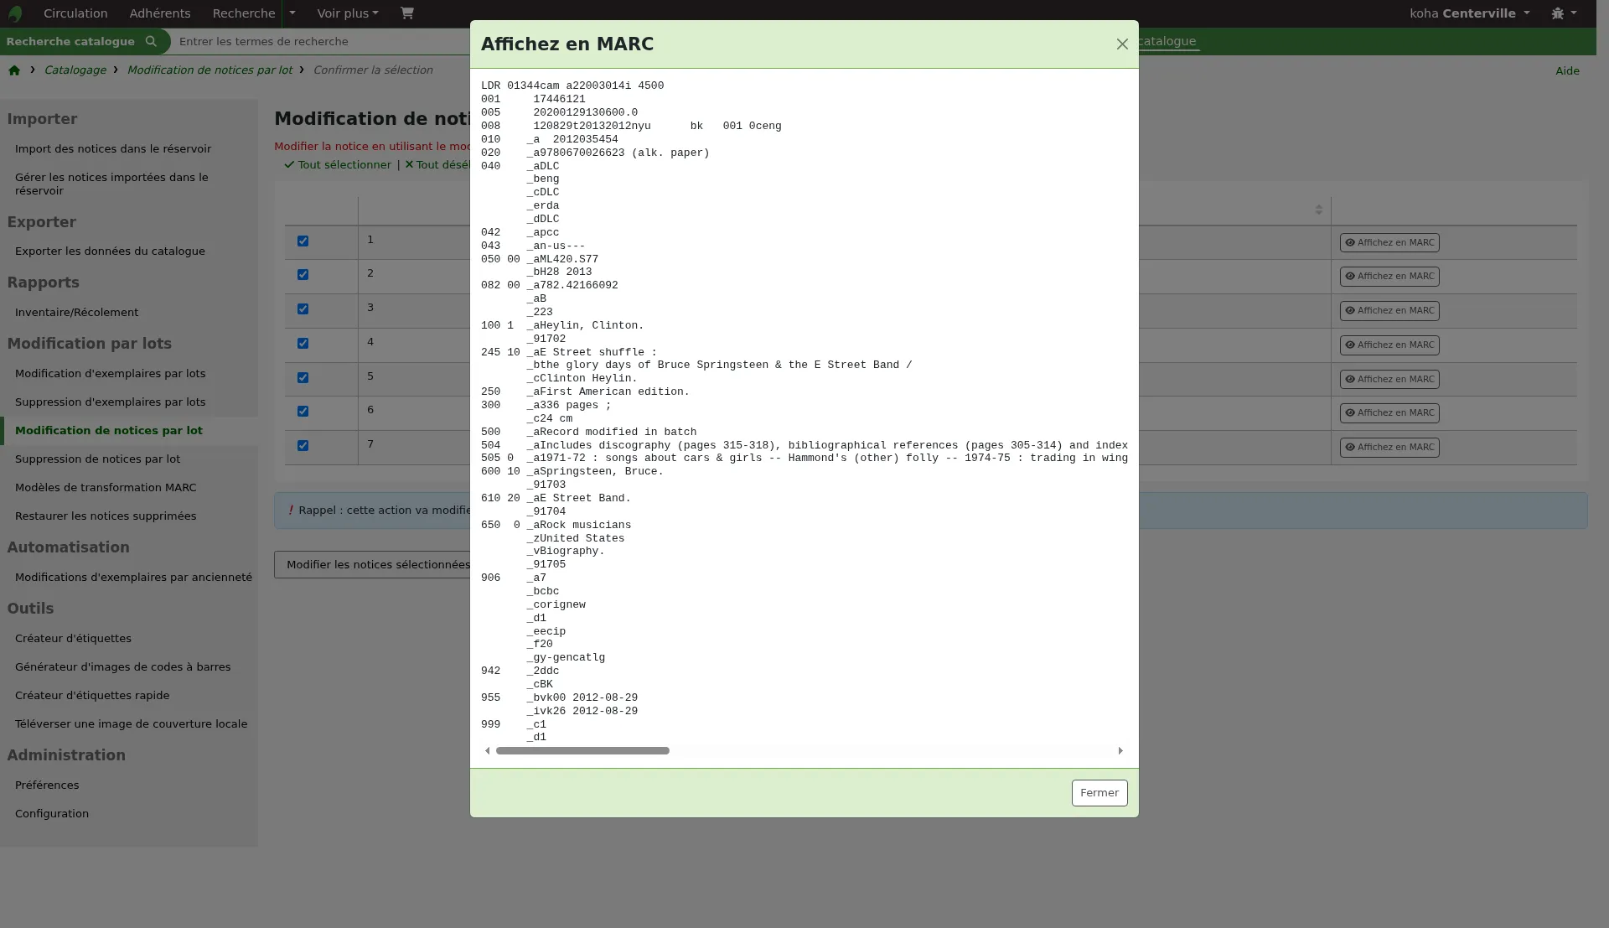Click the home breadcrumb icon

tap(14, 70)
